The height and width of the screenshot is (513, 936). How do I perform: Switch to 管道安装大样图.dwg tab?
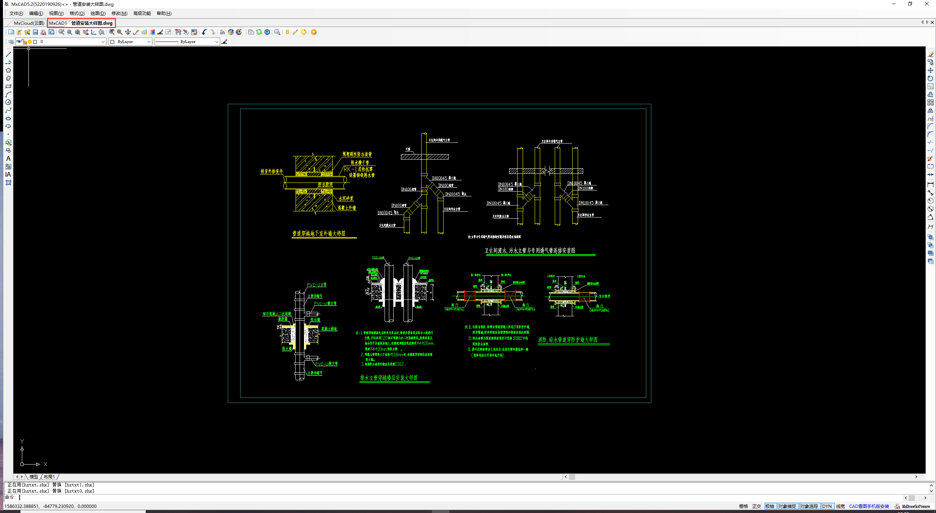click(x=92, y=23)
